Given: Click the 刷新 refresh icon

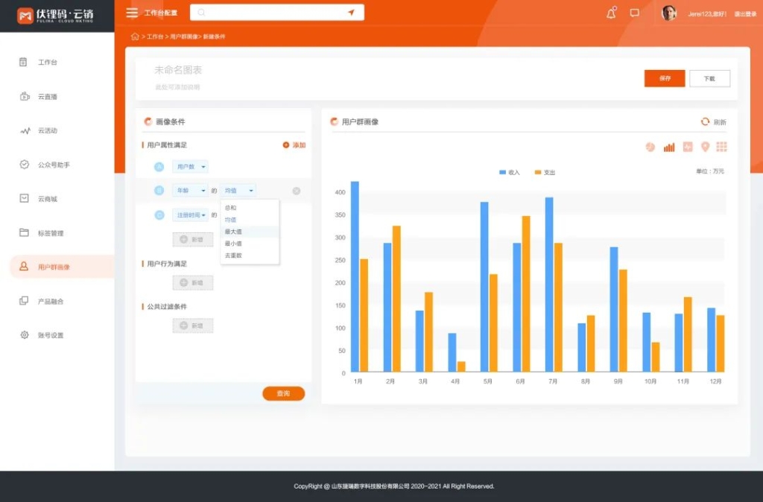Looking at the screenshot, I should click(706, 123).
